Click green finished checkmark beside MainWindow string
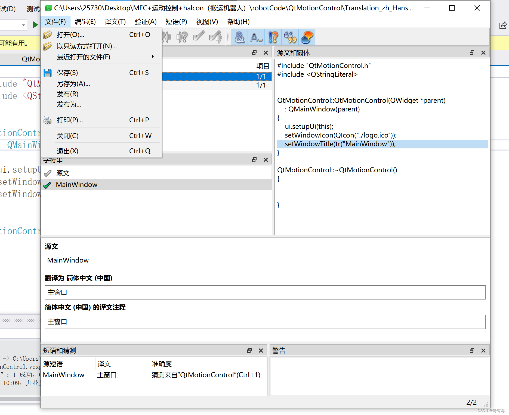 47,185
